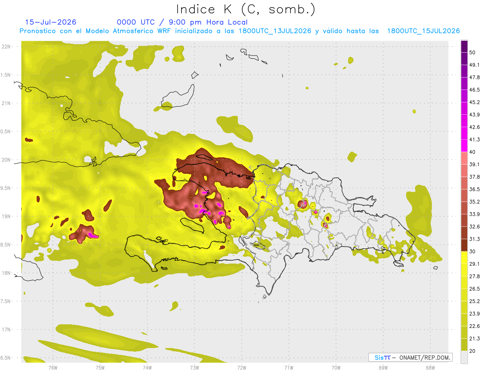Viewport: 483px width, 373px height.
Task: Click color scale value "45.2"
Action: coord(475,102)
